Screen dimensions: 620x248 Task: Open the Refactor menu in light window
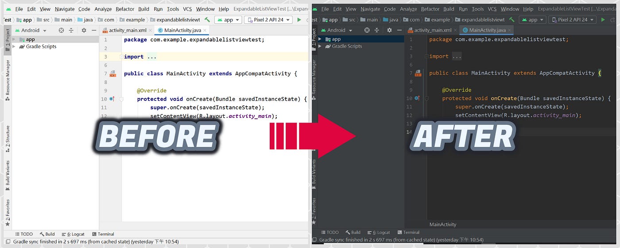coord(125,9)
